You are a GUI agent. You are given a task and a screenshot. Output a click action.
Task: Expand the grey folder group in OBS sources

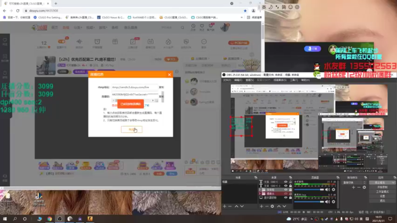click(260, 190)
